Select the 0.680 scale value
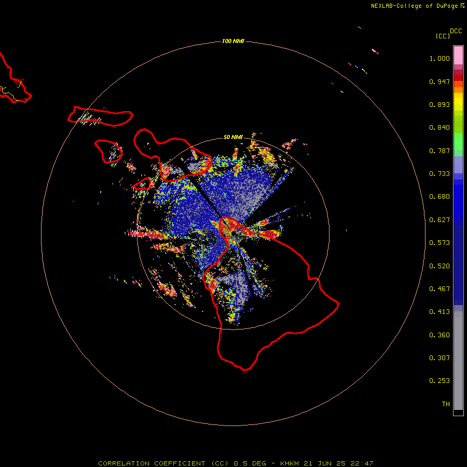Image resolution: width=467 pixels, height=467 pixels. 439,197
